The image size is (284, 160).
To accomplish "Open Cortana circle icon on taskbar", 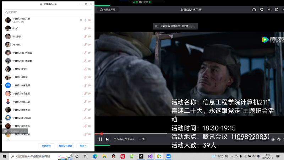I will (77, 156).
